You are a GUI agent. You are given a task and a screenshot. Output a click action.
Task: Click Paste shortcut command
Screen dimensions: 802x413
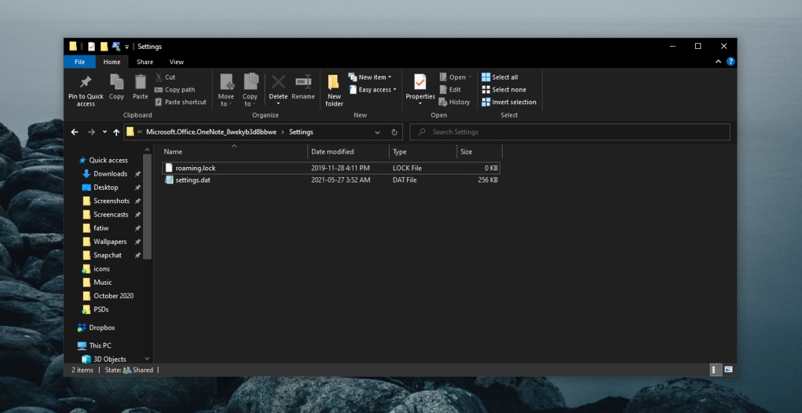[x=180, y=102]
